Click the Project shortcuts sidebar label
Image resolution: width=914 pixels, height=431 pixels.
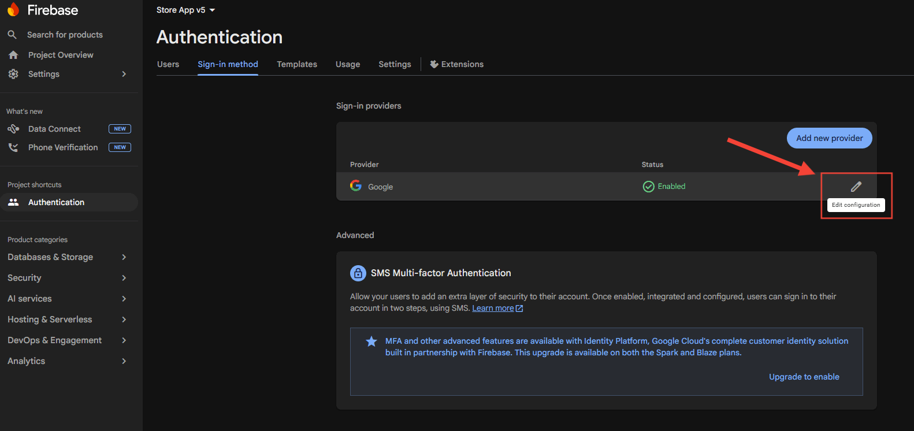[34, 185]
